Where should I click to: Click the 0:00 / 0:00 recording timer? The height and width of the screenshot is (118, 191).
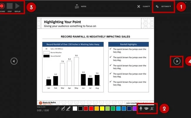pyautogui.click(x=43, y=110)
